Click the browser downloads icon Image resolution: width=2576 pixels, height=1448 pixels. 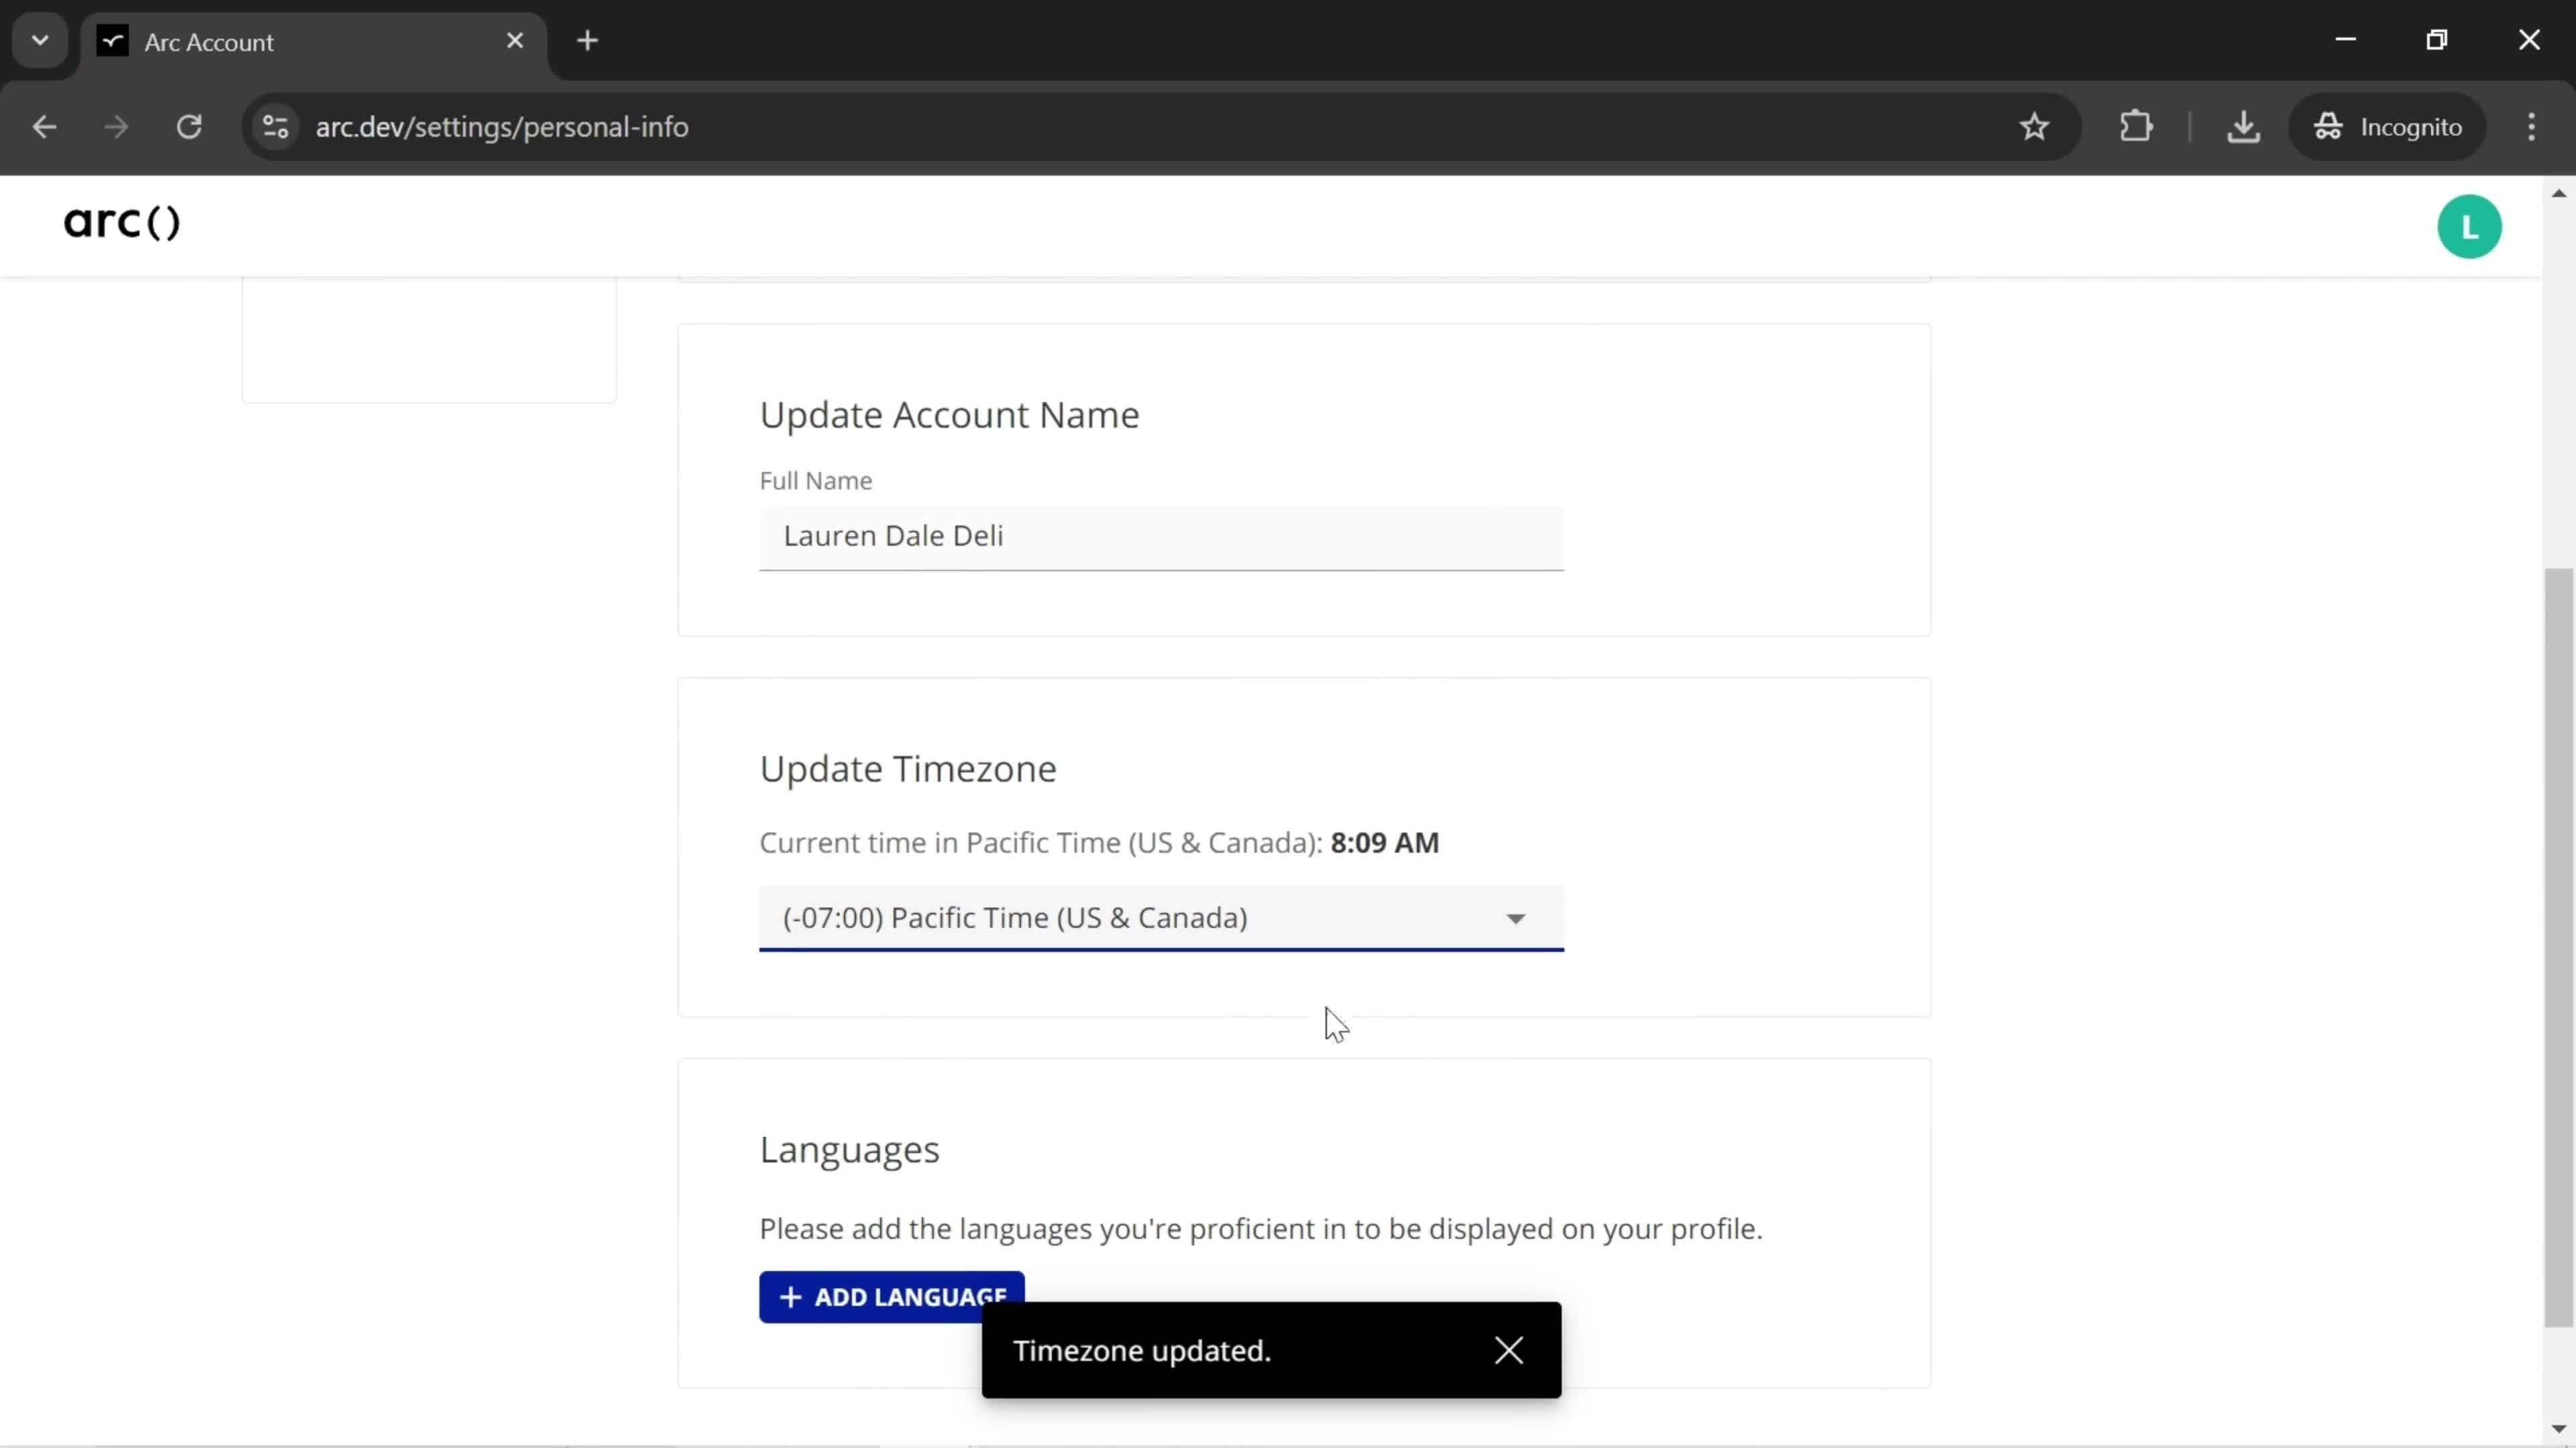coord(2243,125)
